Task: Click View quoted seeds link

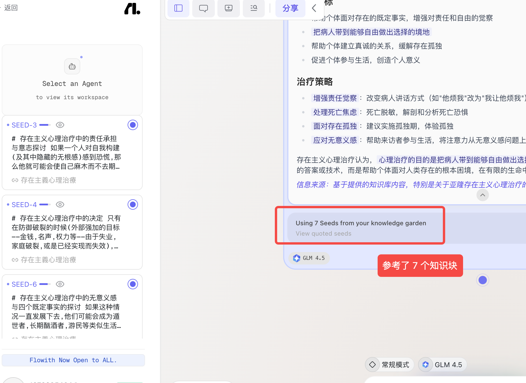Action: [x=323, y=233]
